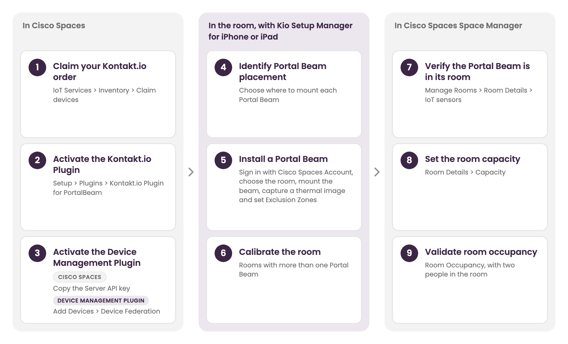Click the step 9 number circle

409,253
